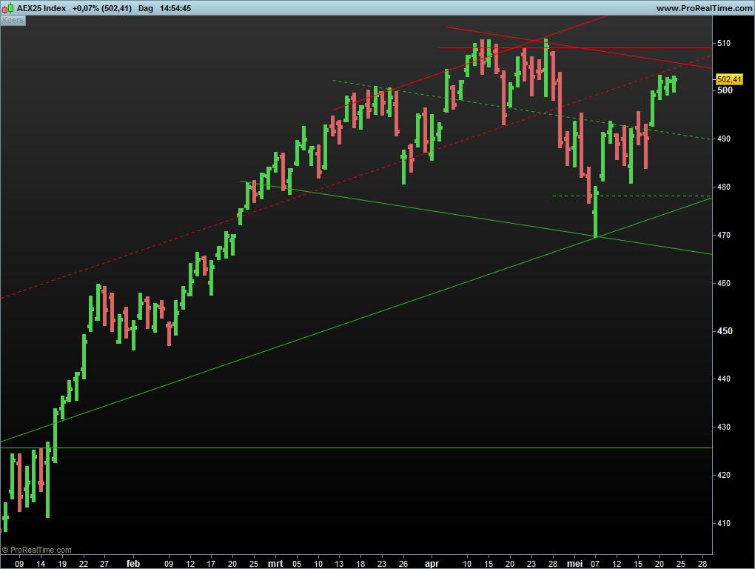The width and height of the screenshot is (755, 569).
Task: Click the 14:54:45 time display
Action: [176, 8]
